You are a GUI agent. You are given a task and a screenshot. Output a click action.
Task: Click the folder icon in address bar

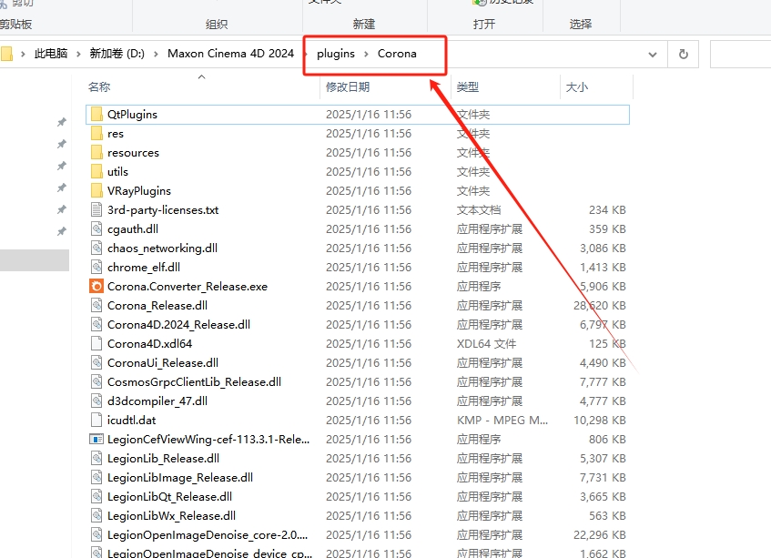7,54
